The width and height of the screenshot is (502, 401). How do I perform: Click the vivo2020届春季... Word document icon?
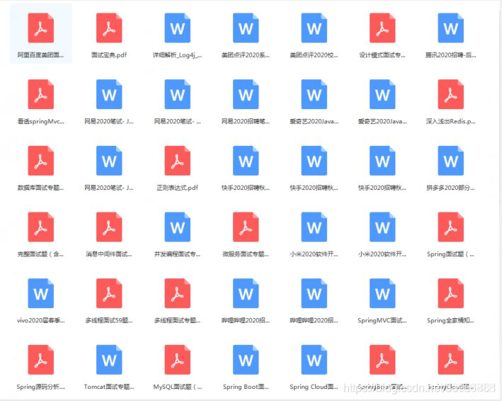tap(40, 293)
